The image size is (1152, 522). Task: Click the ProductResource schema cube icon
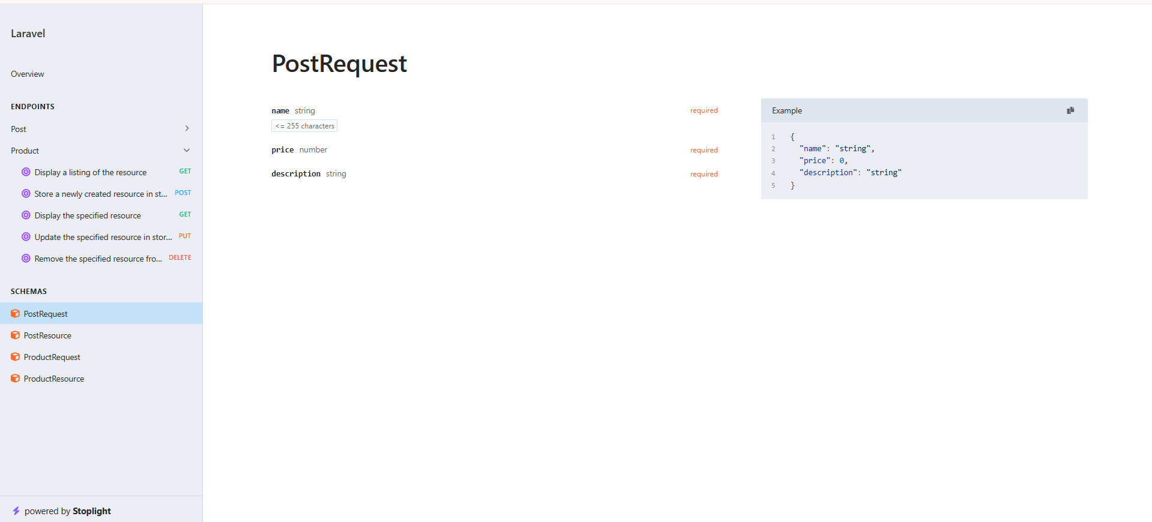point(16,379)
